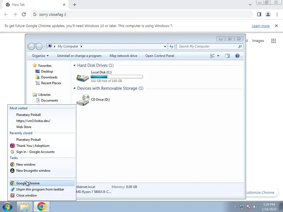Open Action Center flag icon

(x=248, y=207)
